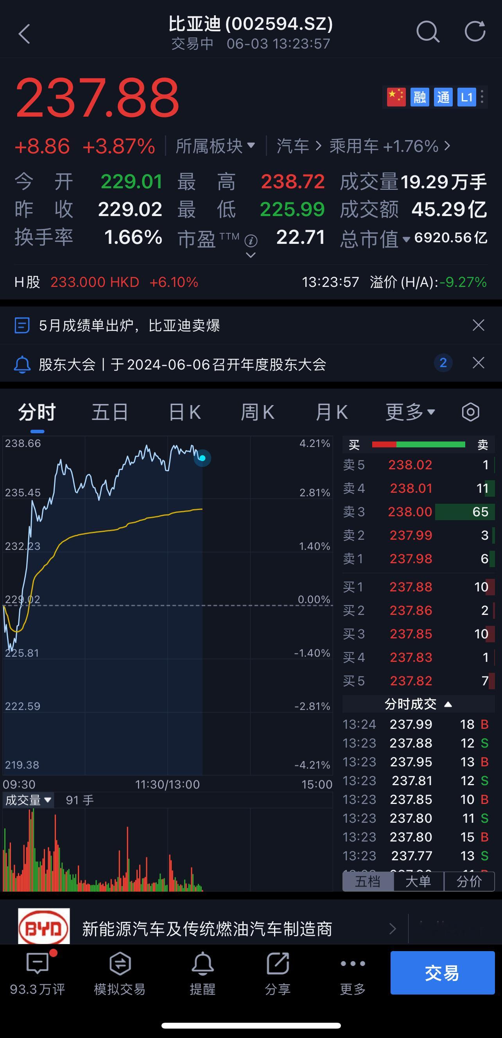Expand the 总市值 dropdown arrow
502x1038 pixels.
coord(407,240)
